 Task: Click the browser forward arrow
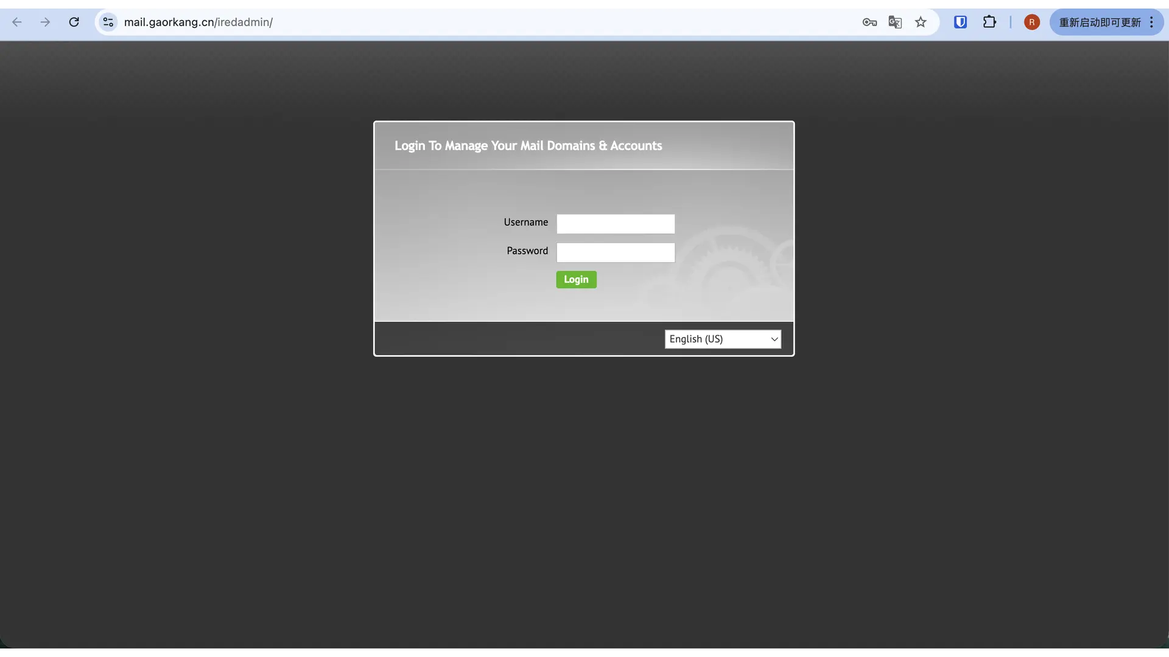coord(45,23)
